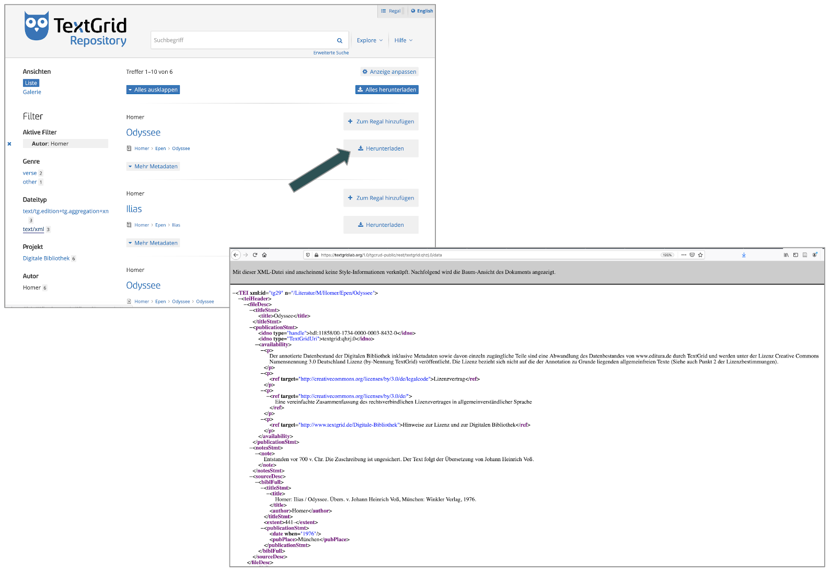This screenshot has height=573, width=831.
Task: Save page to Pocket icon
Action: coord(692,255)
